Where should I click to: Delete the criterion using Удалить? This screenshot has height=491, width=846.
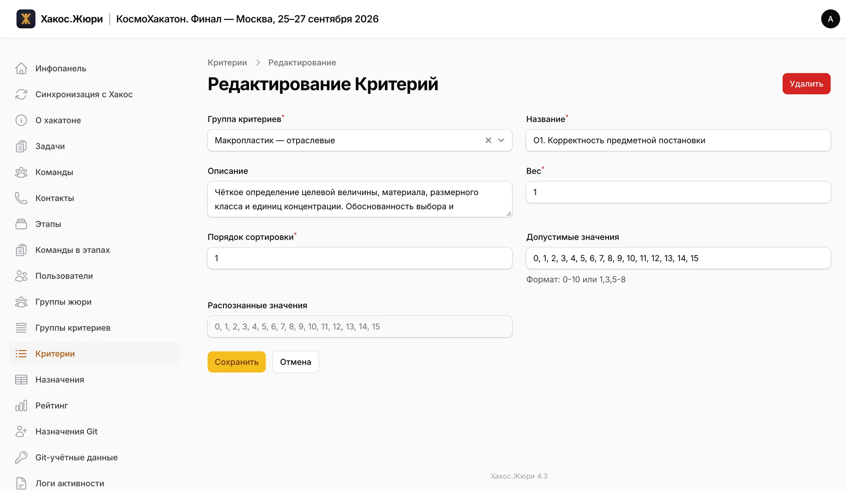point(806,84)
